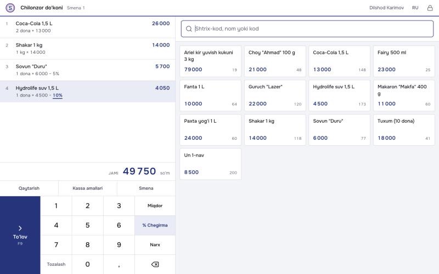Screen dimensions: 439x274
Task: Add Un 1-nav product
Action: pyautogui.click(x=210, y=164)
